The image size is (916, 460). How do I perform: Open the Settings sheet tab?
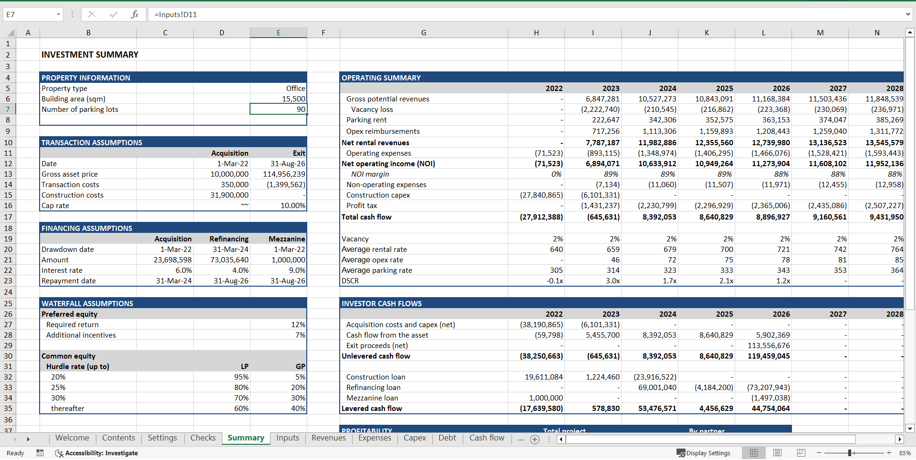point(162,438)
